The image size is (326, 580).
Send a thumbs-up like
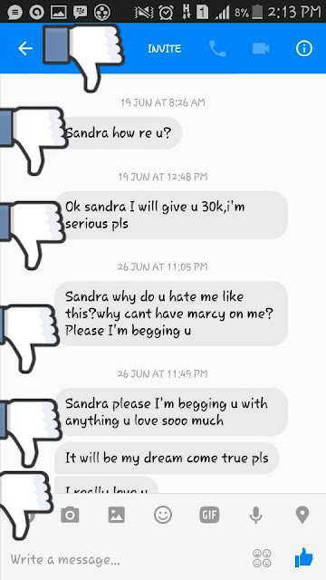click(x=304, y=558)
